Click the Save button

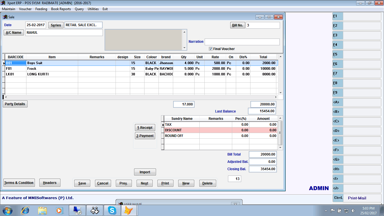(x=82, y=183)
